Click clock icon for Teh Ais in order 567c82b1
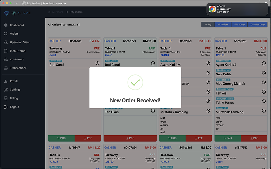 [x=264, y=92]
